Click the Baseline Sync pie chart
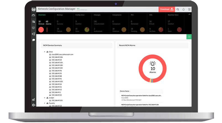This screenshot has width=222, height=123. click(179, 30)
